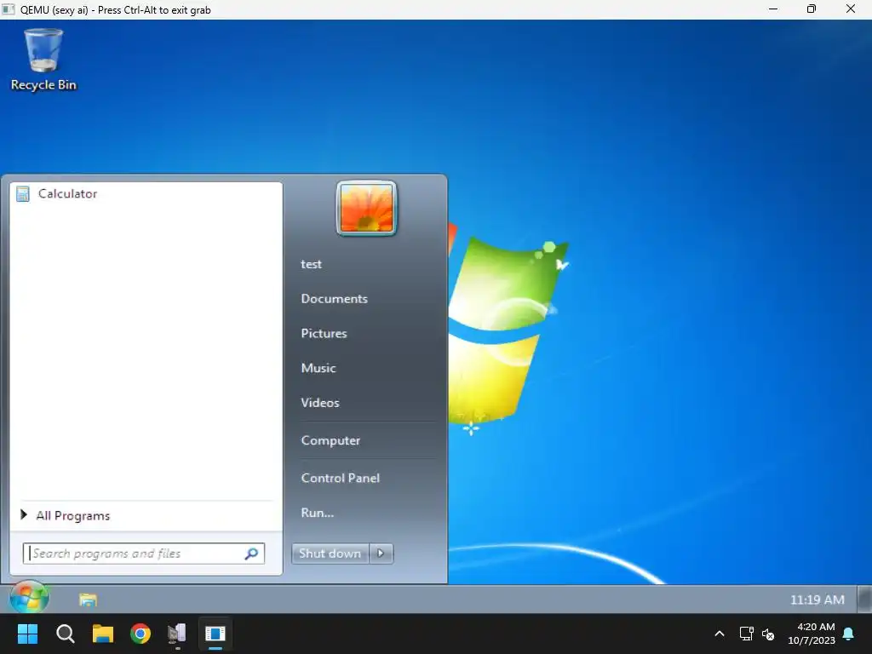
Task: Open Control Panel from Start menu
Action: [x=341, y=478]
